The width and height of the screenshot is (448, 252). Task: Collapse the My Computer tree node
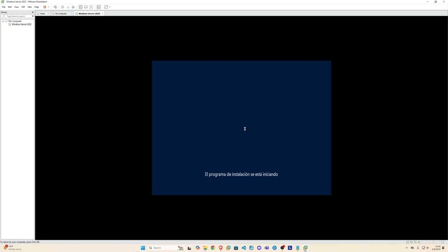(x=3, y=21)
